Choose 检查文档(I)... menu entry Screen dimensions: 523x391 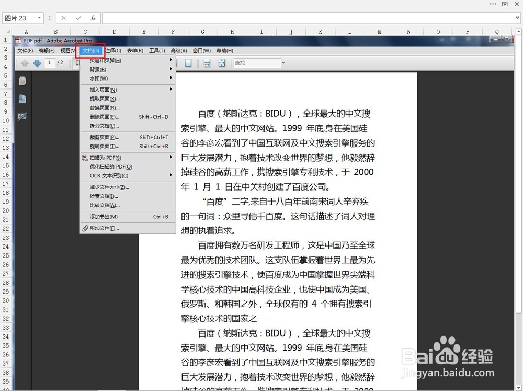tap(128, 196)
